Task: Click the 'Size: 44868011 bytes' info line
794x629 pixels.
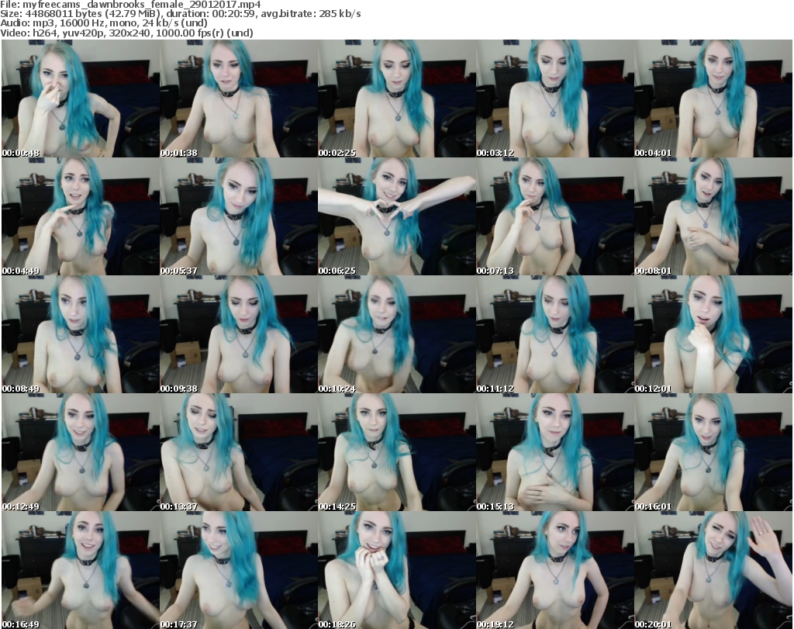Action: 181,14
